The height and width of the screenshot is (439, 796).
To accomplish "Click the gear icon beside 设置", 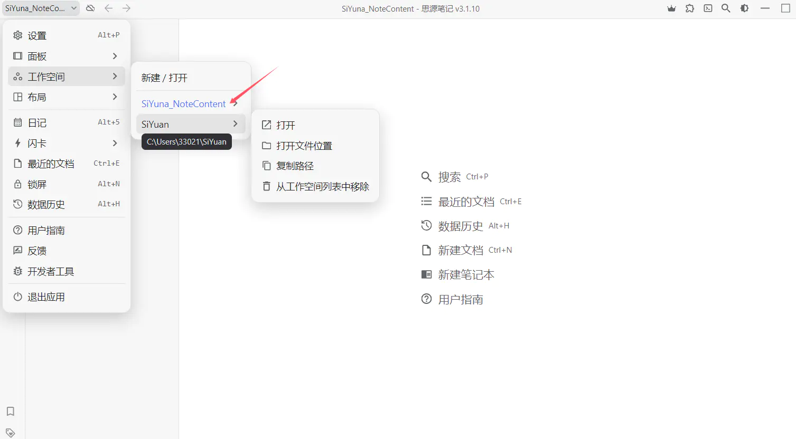I will coord(18,35).
